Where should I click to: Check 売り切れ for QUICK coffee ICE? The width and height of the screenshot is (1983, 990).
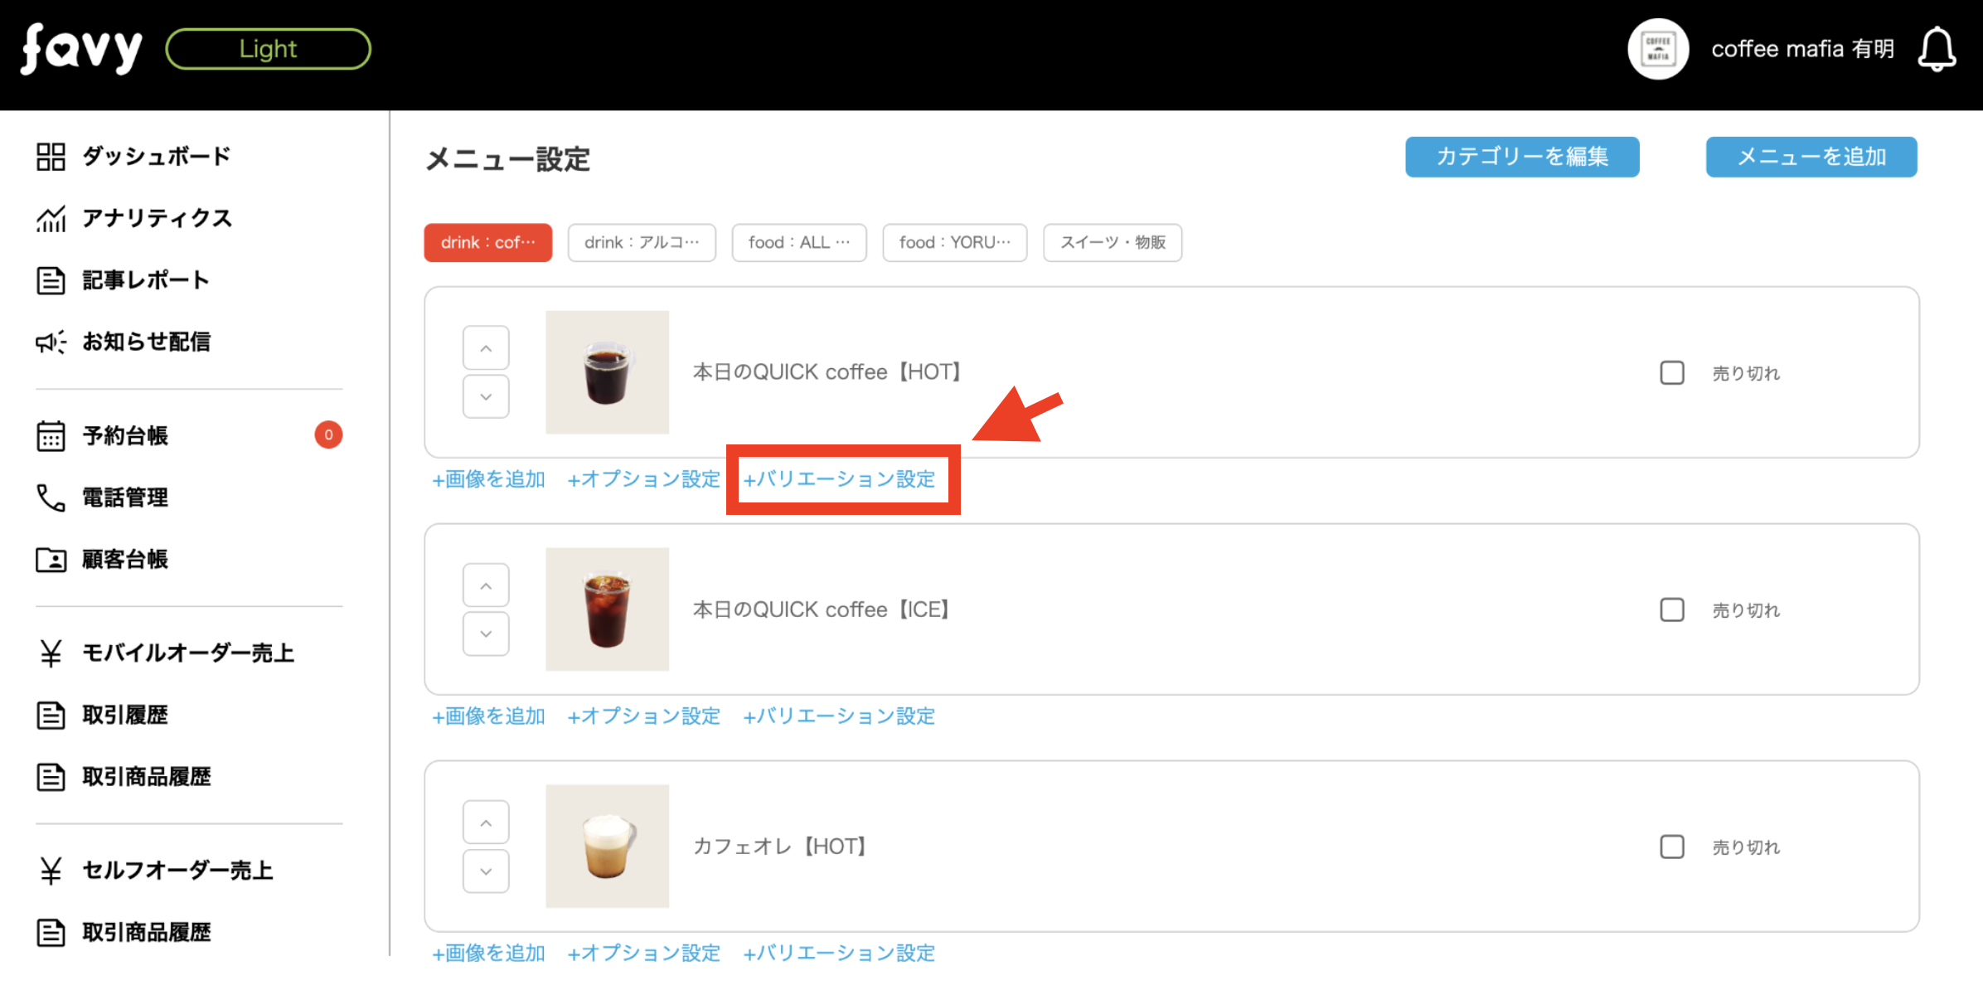click(x=1671, y=610)
